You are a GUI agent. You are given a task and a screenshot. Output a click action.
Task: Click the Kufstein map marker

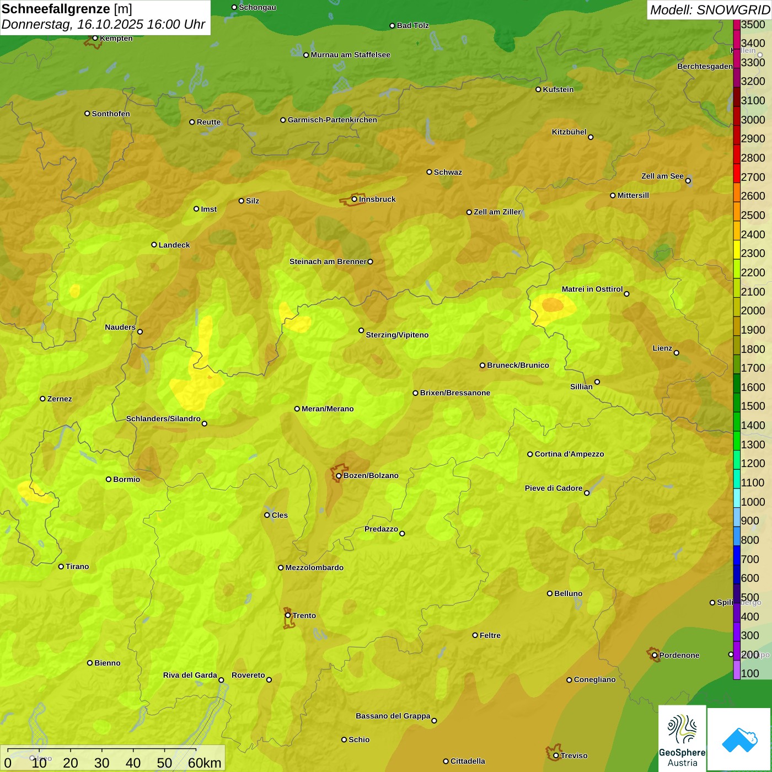(x=538, y=89)
